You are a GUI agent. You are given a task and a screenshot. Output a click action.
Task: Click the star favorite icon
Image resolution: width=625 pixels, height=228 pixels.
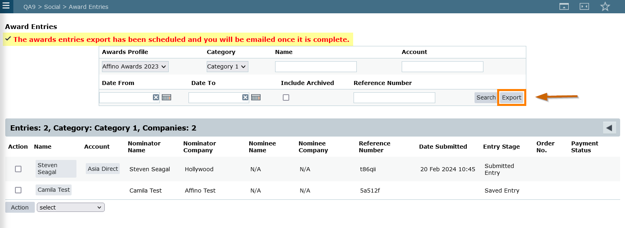[x=605, y=6]
